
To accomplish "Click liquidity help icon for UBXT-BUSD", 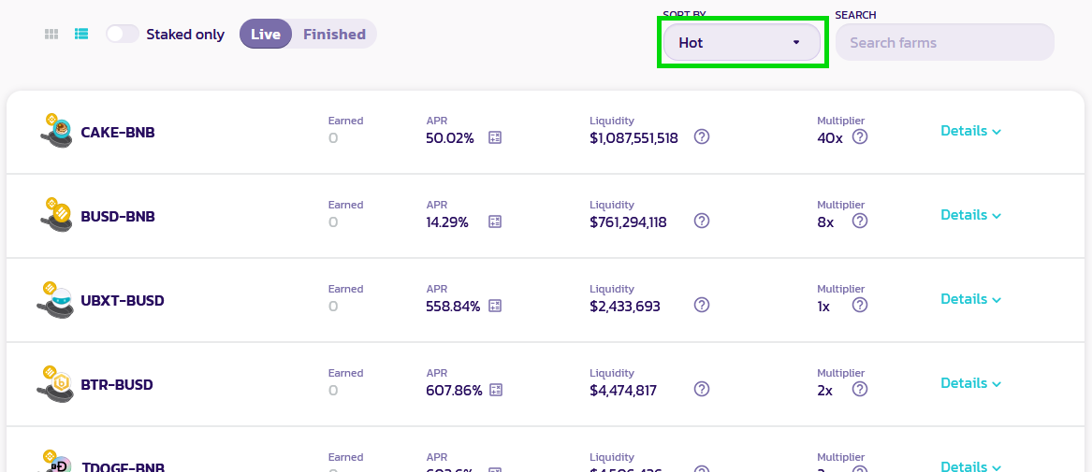I will tap(702, 306).
